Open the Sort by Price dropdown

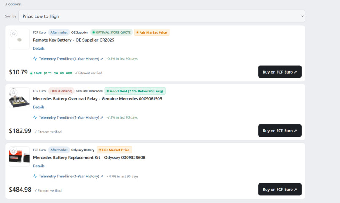click(162, 16)
